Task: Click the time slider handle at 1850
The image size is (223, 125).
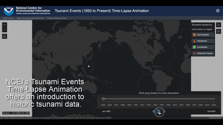Action: (103, 99)
